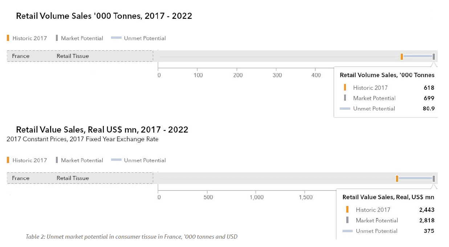Toggle Historic 2017 legend in value chart

click(27, 160)
